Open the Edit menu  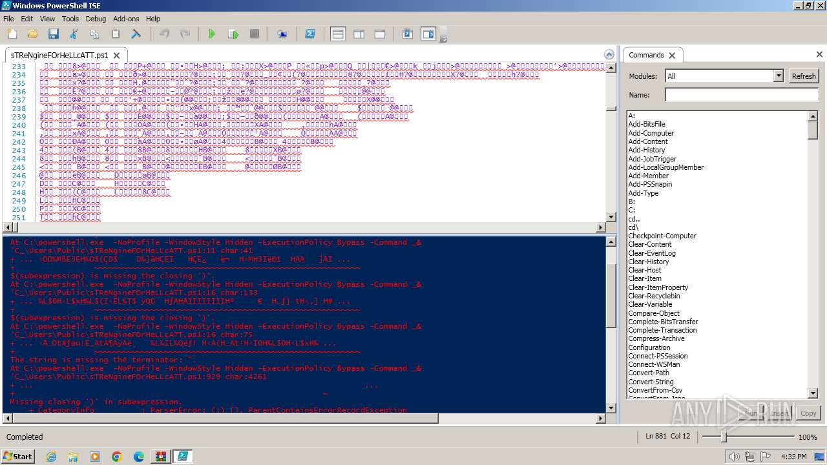[26, 19]
